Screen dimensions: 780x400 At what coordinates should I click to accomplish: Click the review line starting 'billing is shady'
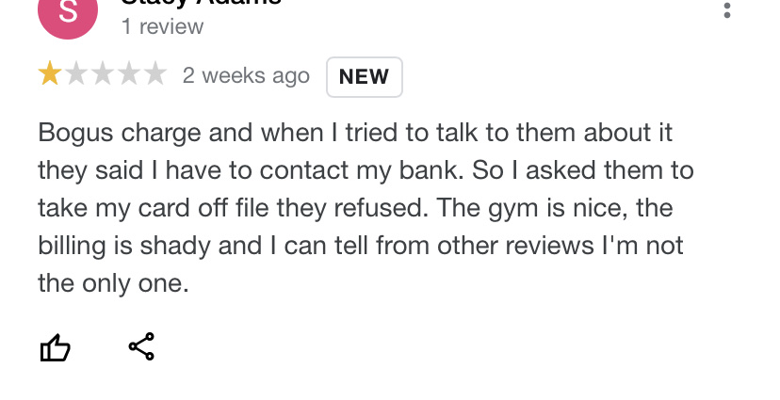(360, 245)
